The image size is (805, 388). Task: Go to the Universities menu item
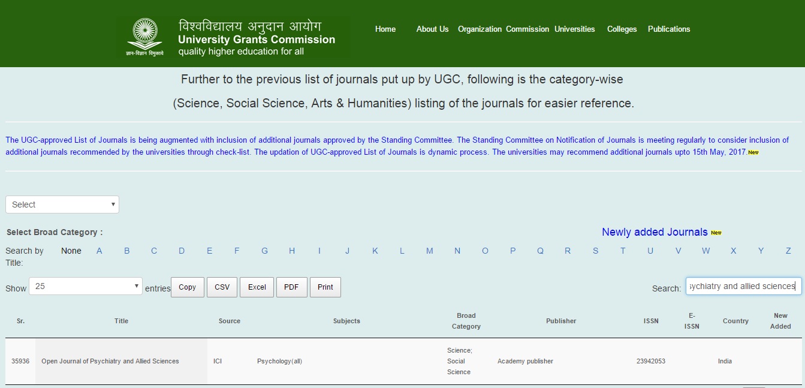574,29
